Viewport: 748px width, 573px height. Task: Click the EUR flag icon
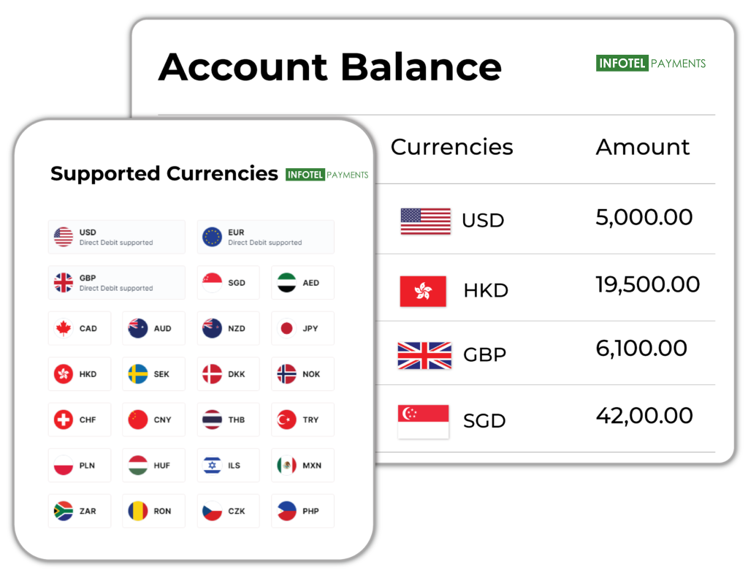pyautogui.click(x=212, y=237)
